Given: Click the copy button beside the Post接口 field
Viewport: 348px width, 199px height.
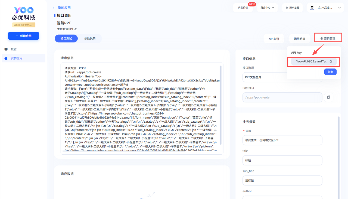Looking at the screenshot, I should [x=328, y=97].
